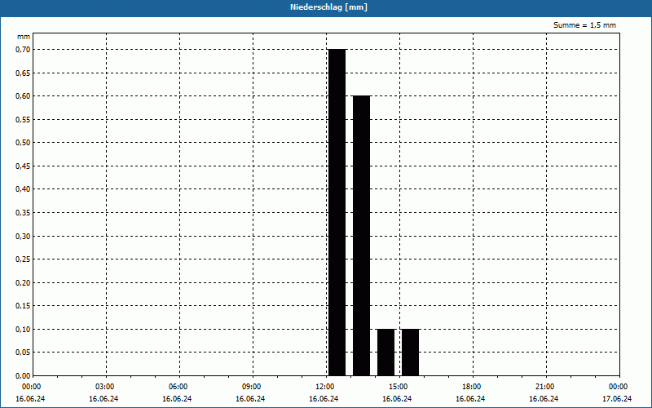Viewport: 652px width, 408px height.
Task: Click the 0,65 y-axis value
Action: click(x=23, y=73)
